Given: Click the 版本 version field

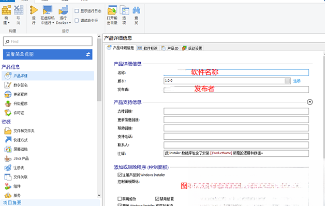Looking at the screenshot, I should pyautogui.click(x=224, y=81).
